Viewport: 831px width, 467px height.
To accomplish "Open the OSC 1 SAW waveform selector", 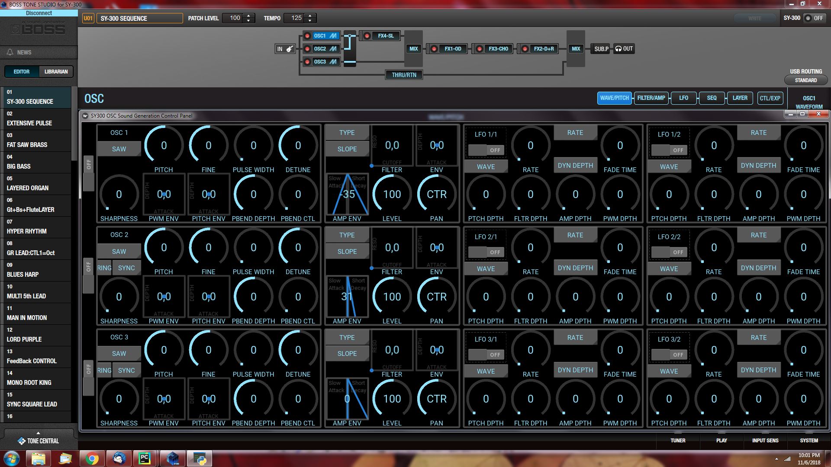I will (119, 149).
